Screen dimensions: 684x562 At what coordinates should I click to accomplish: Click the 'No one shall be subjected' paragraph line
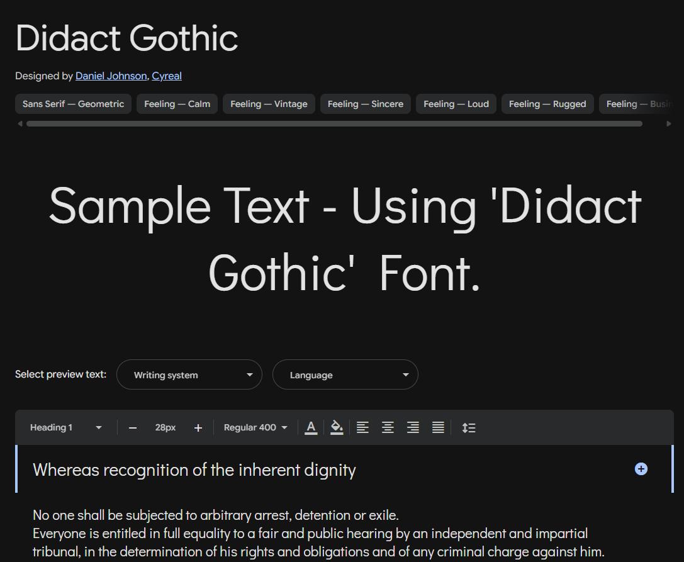click(215, 515)
